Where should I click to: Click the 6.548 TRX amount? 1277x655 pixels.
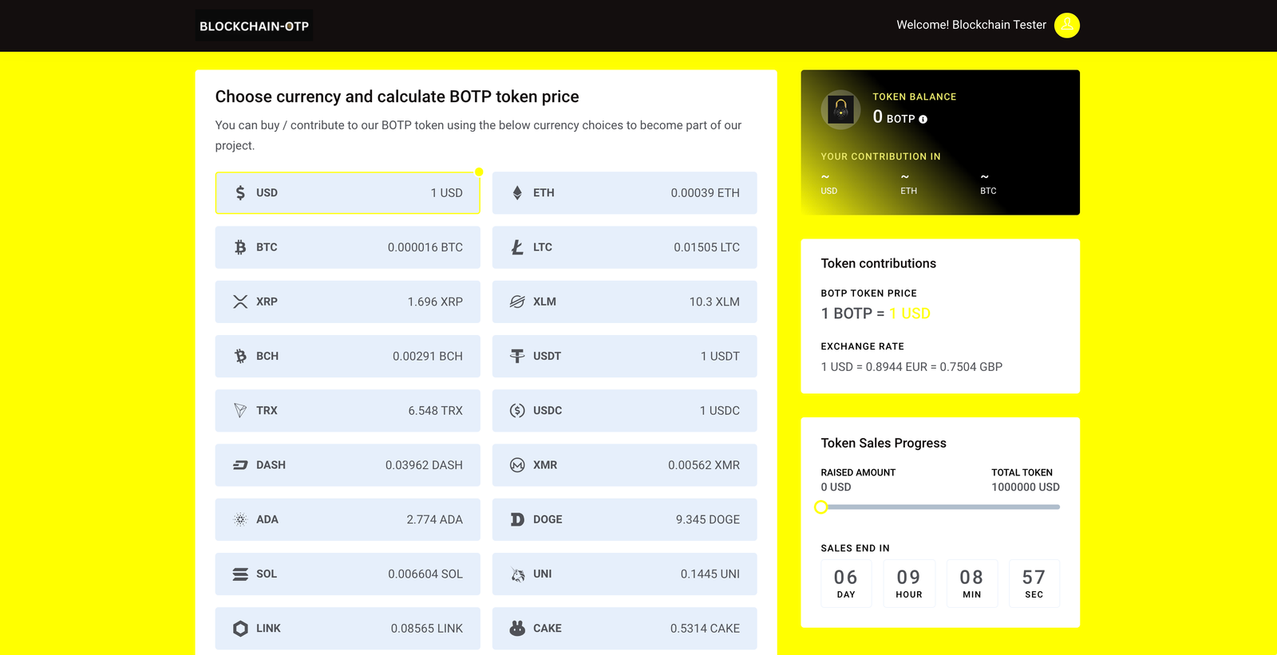[436, 411]
